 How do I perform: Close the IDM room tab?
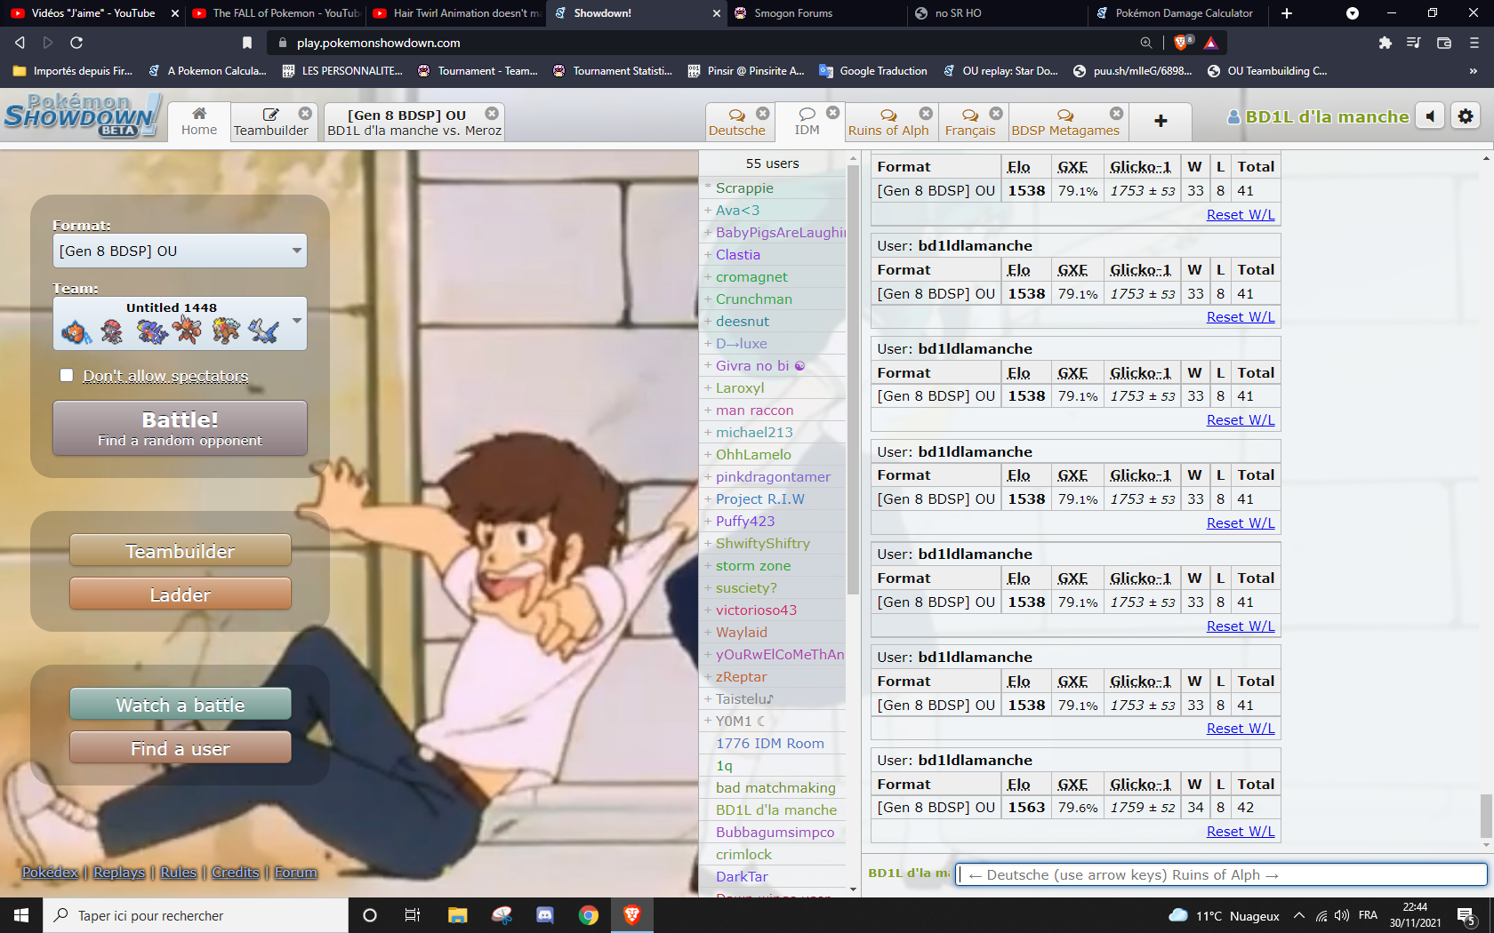click(x=833, y=112)
